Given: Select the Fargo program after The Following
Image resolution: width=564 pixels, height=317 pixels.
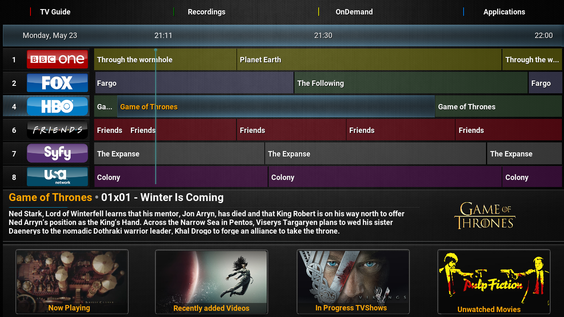Looking at the screenshot, I should pyautogui.click(x=545, y=83).
